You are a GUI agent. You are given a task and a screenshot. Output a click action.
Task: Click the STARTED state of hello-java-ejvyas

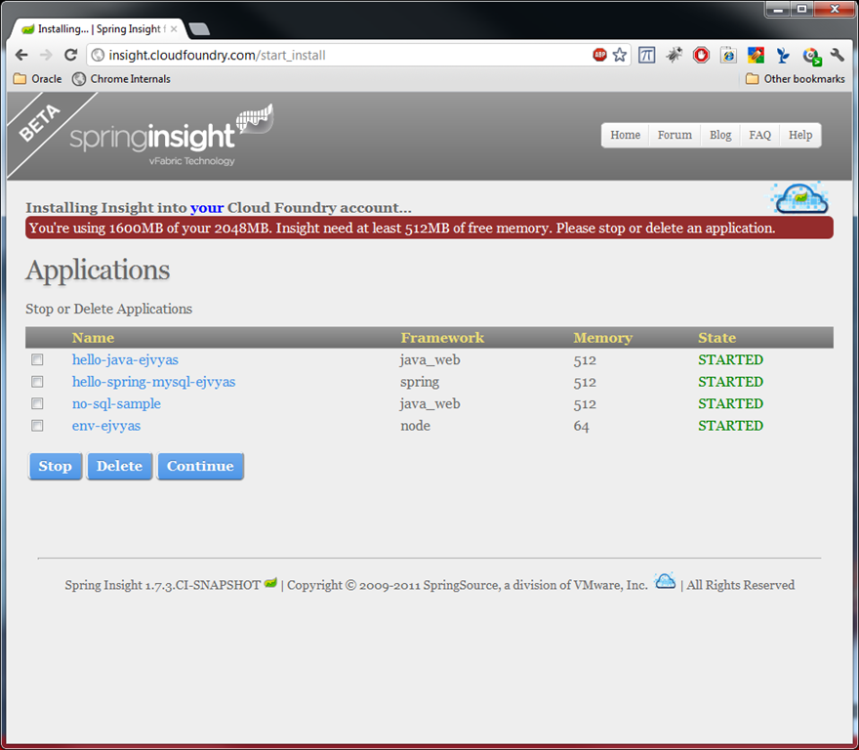(730, 359)
